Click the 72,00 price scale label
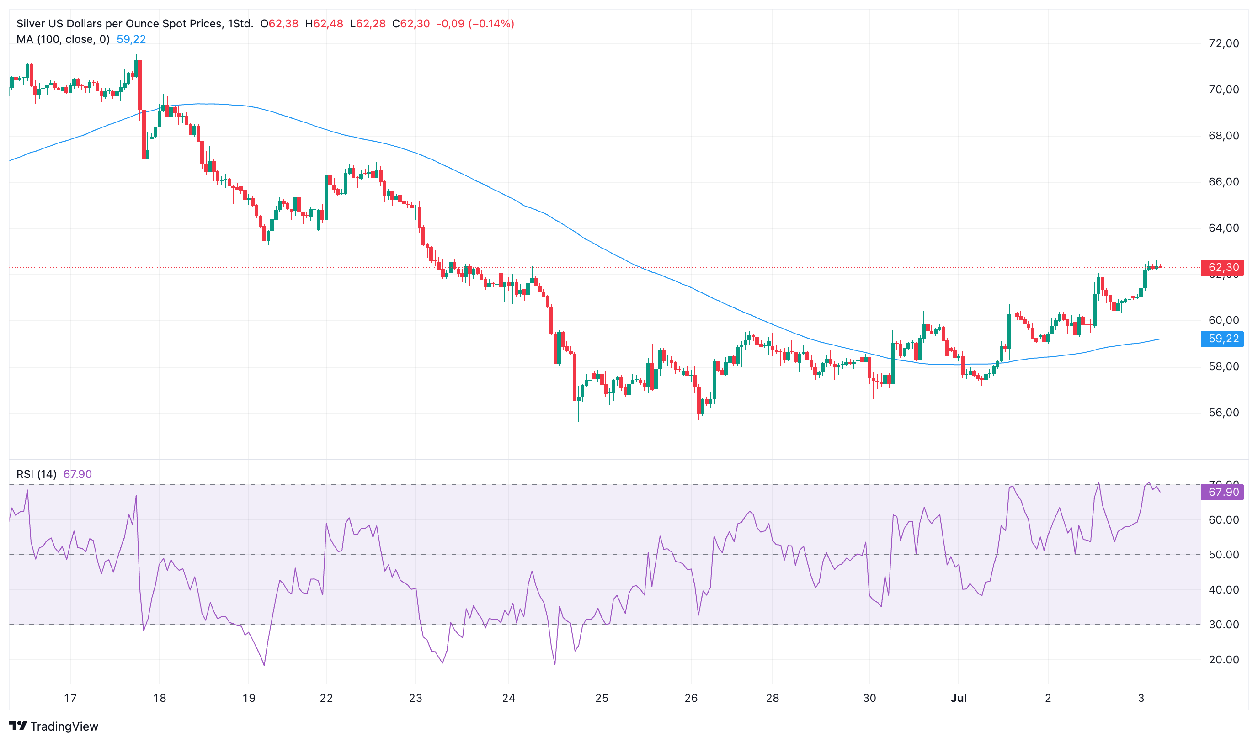The width and height of the screenshot is (1258, 742). 1223,43
